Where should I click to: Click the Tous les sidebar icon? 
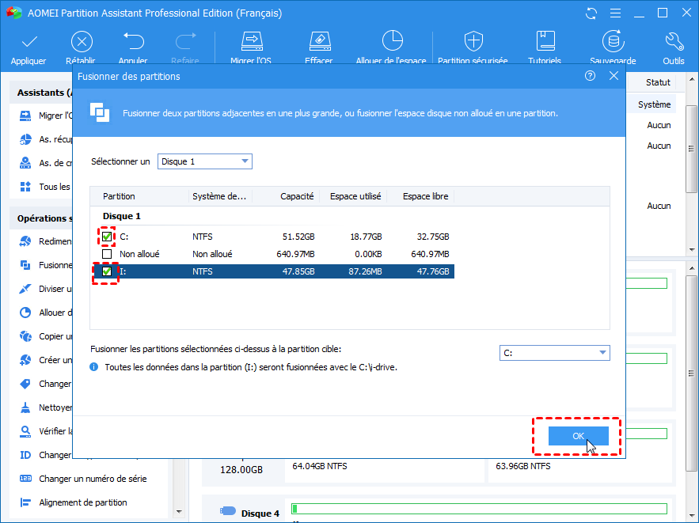coord(25,187)
